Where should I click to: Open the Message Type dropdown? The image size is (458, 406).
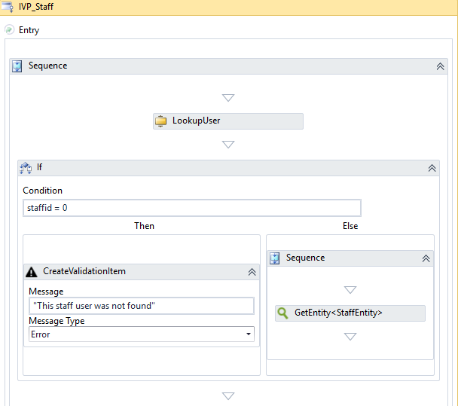[248, 334]
